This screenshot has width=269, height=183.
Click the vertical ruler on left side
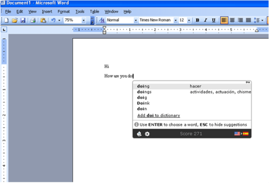[4, 110]
